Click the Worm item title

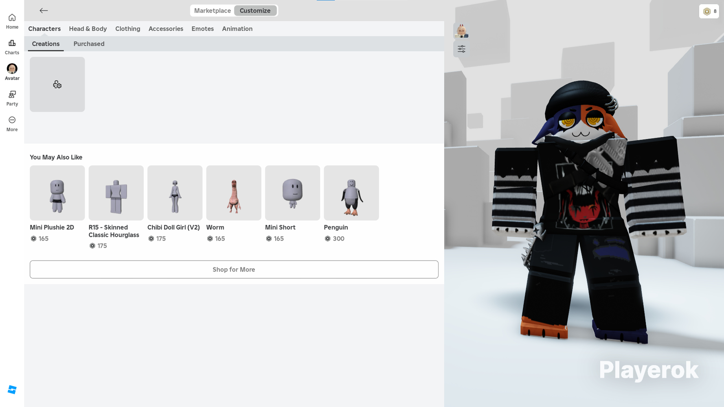pos(215,228)
